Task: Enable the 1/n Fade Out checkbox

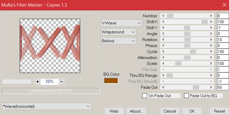Action: [x=145, y=96]
